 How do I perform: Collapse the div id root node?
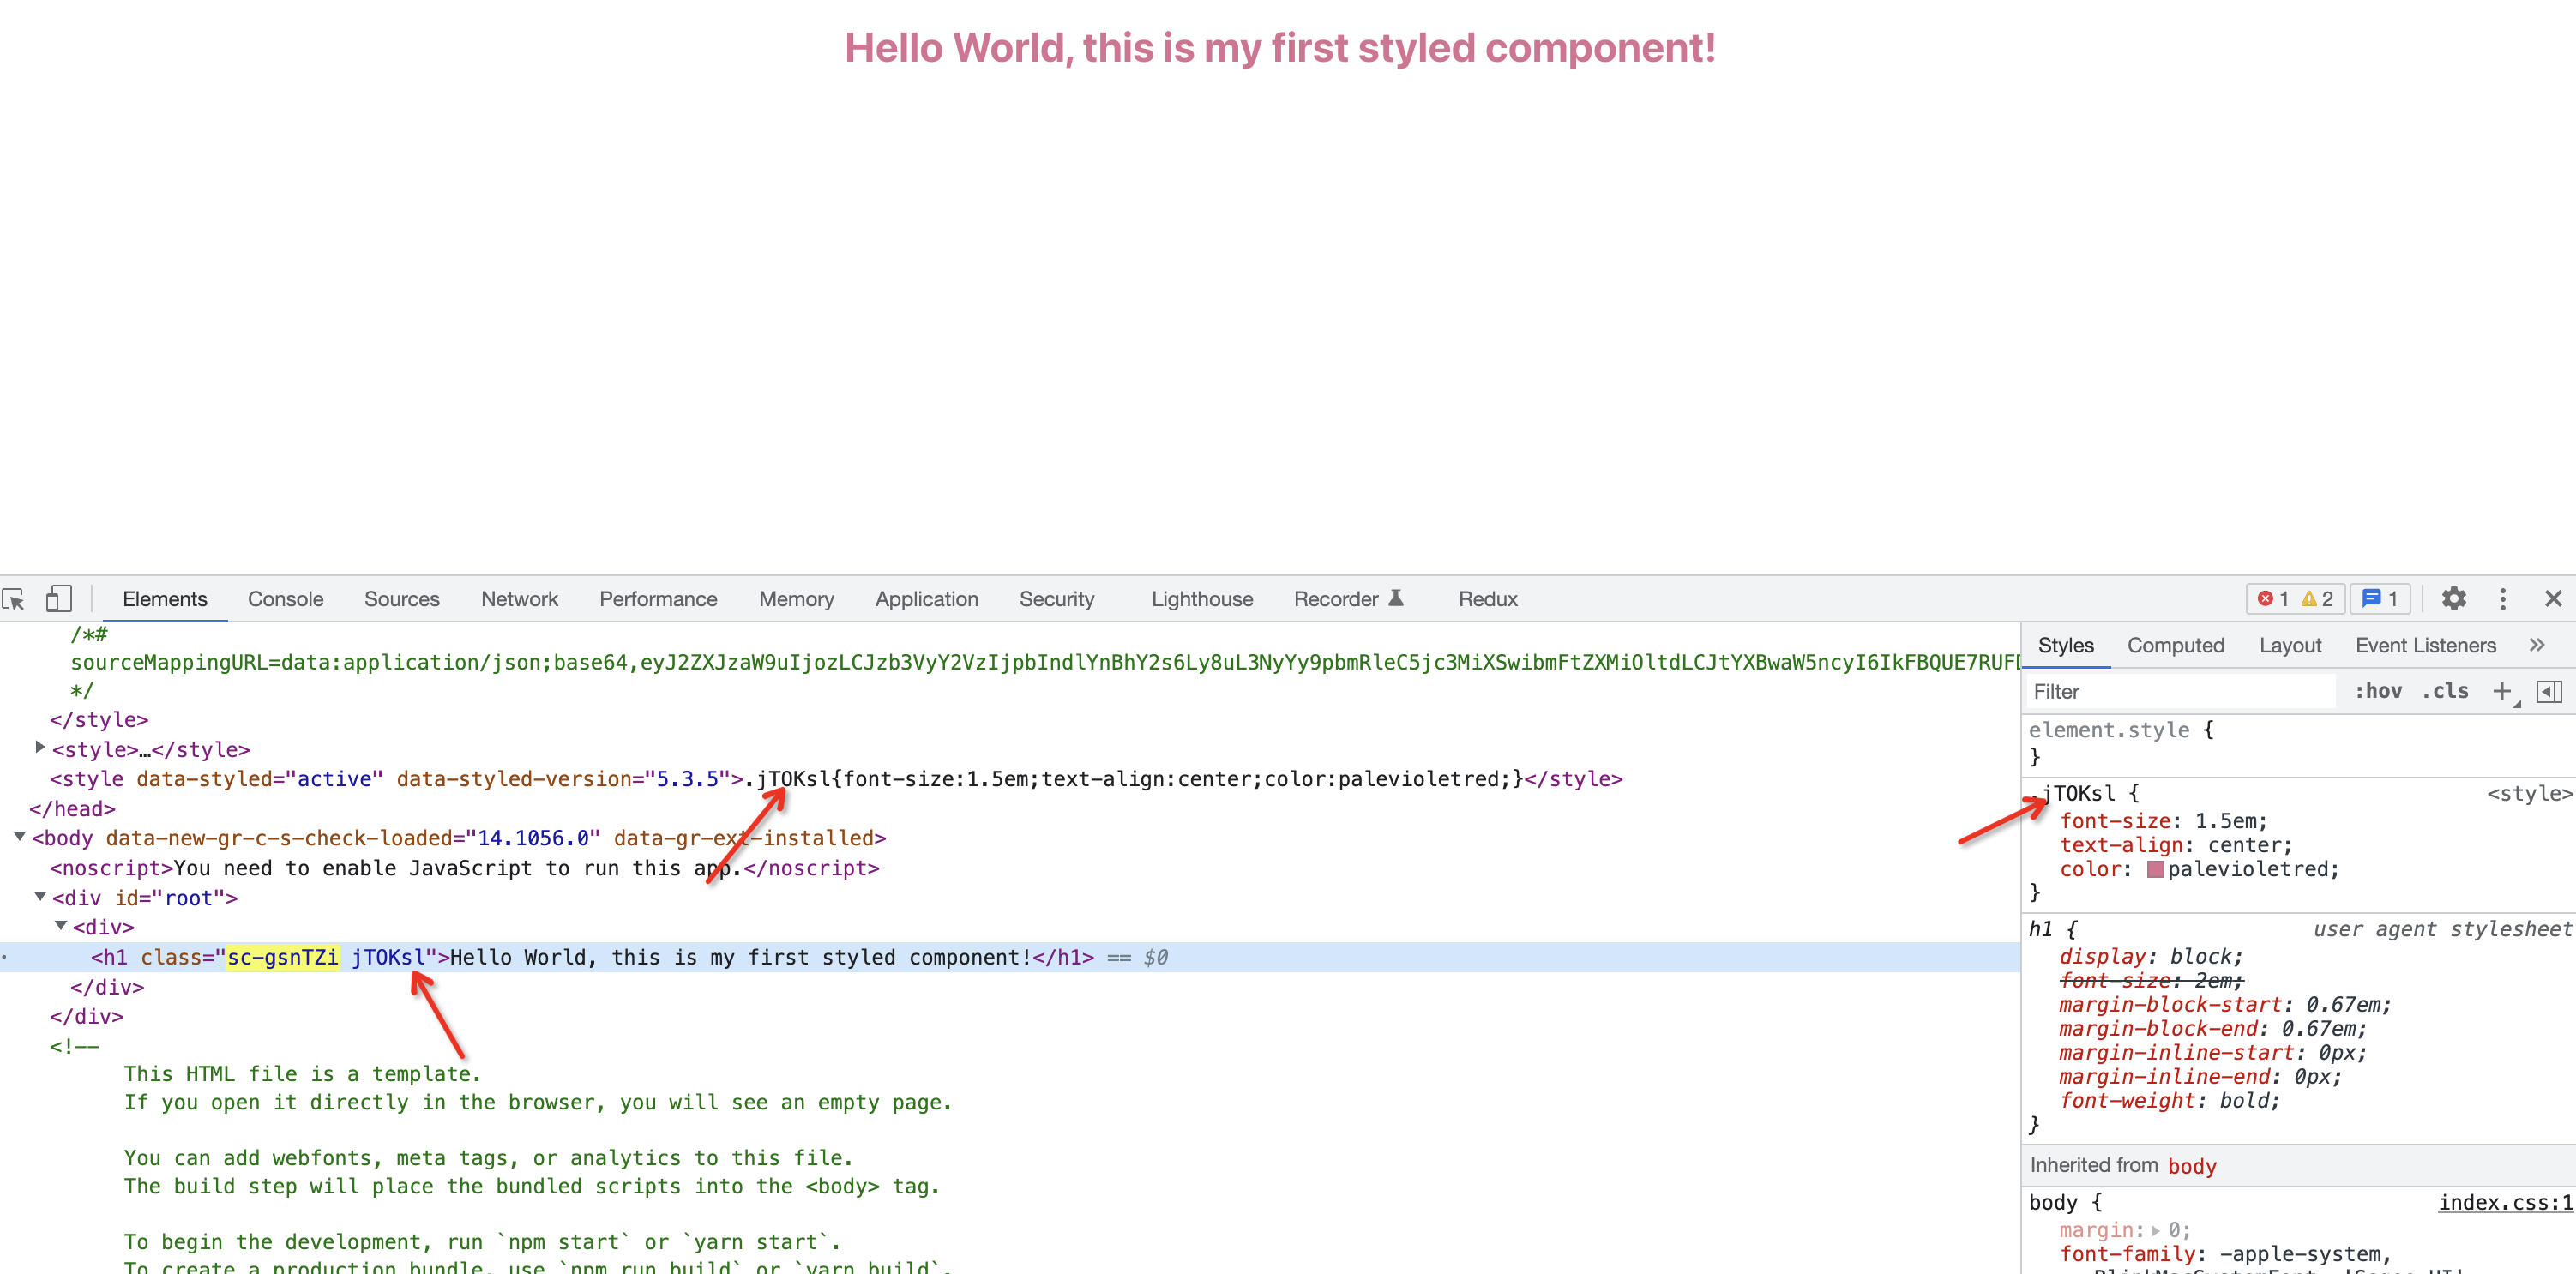pos(40,897)
